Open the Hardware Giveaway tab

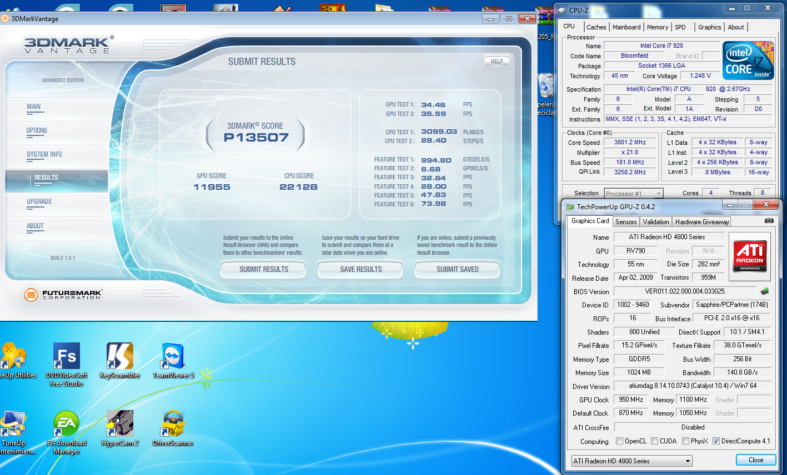click(x=702, y=221)
